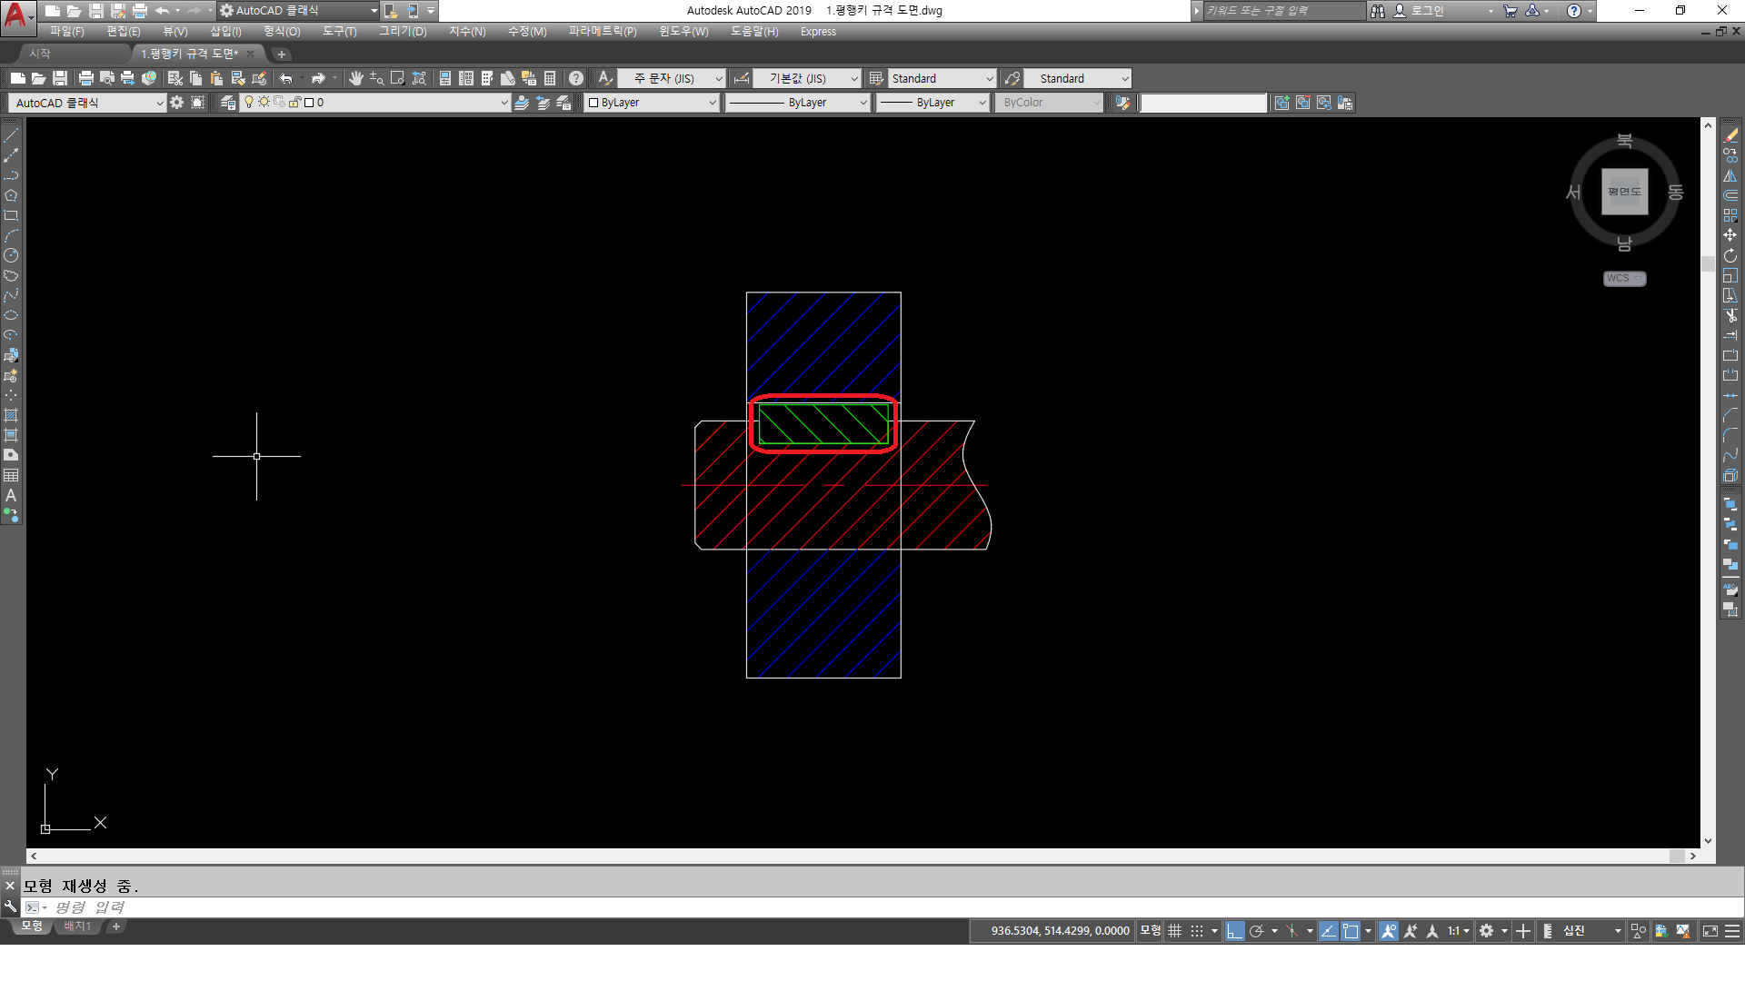Open the 그리기(D) menu
Viewport: 1745px width, 981px height.
point(402,32)
